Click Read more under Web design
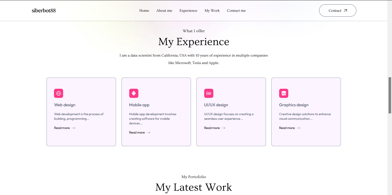Screen dimensions: 392x195 tap(62, 128)
